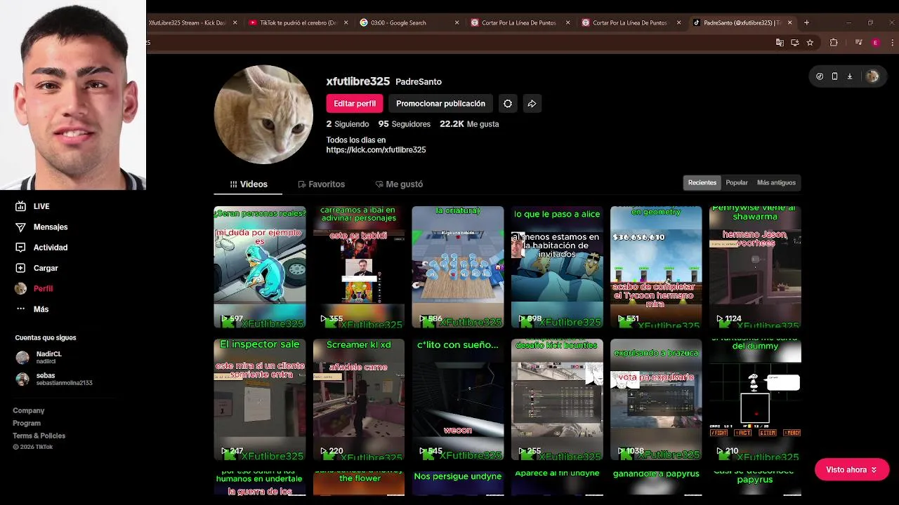The height and width of the screenshot is (505, 899).
Task: Bookmark this page with the star icon
Action: [810, 43]
